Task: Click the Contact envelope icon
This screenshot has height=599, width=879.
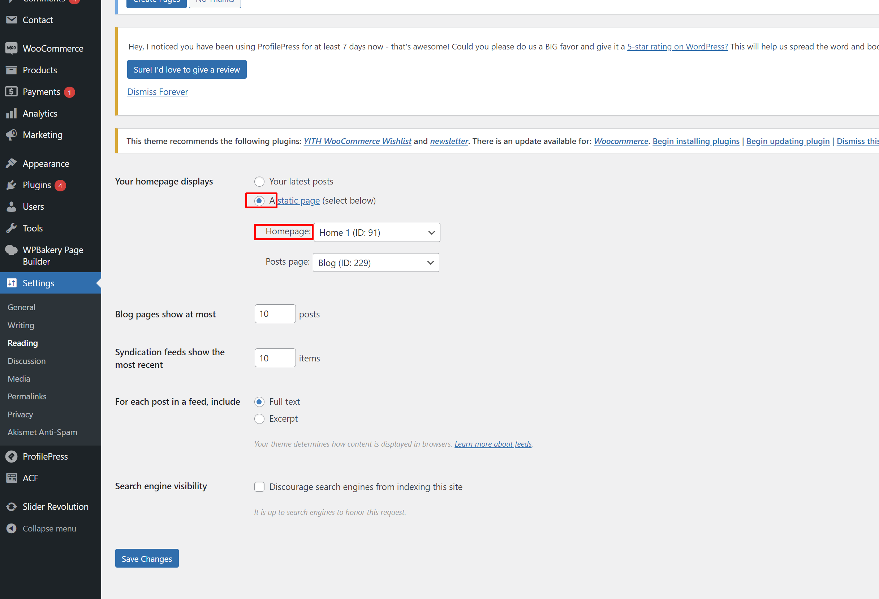Action: [x=12, y=19]
